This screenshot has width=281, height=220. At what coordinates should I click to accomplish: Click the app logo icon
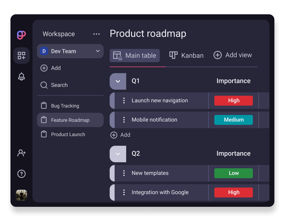pos(21,35)
